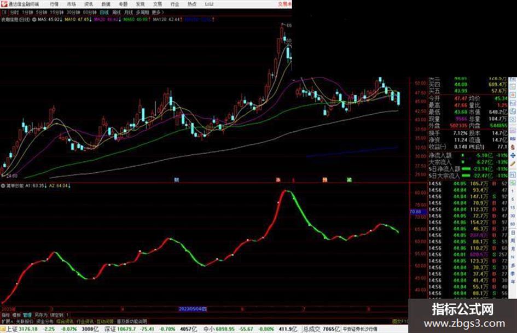The width and height of the screenshot is (517, 333).
Task: Click the 深证 10679.7 index in status bar
Action: (120, 329)
